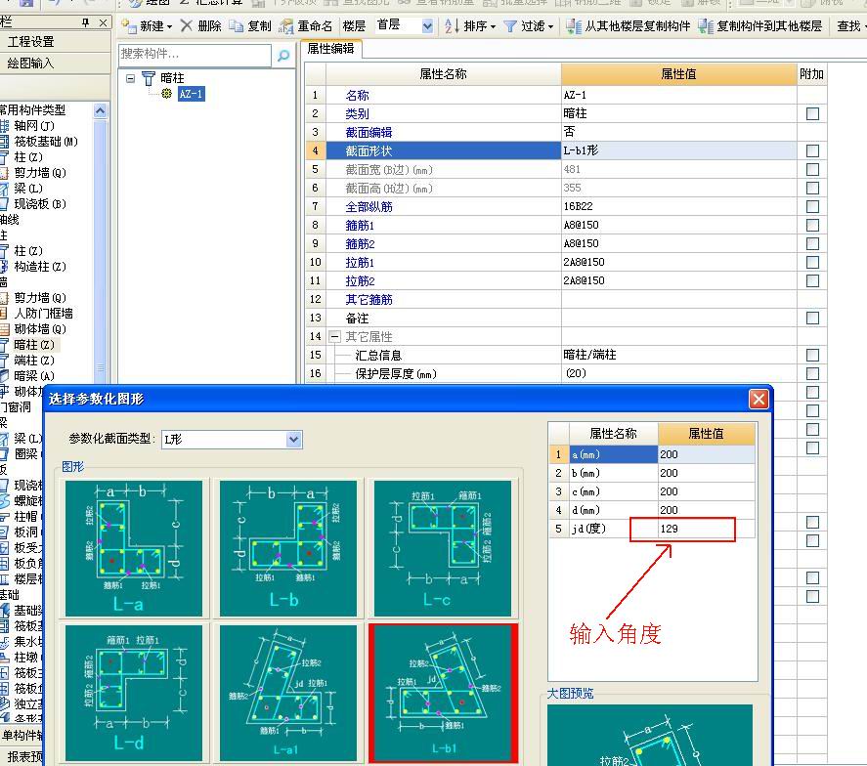Toggle the 附加 checkbox for 备注 row
Screen dimensions: 867x766
coord(812,318)
